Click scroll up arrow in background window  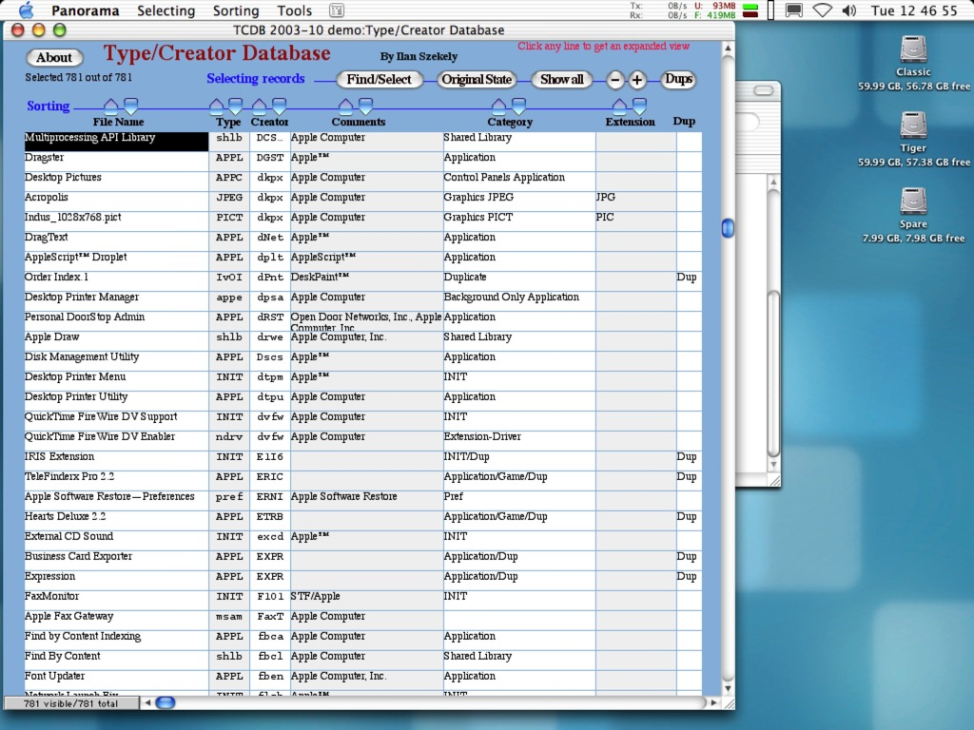(773, 182)
